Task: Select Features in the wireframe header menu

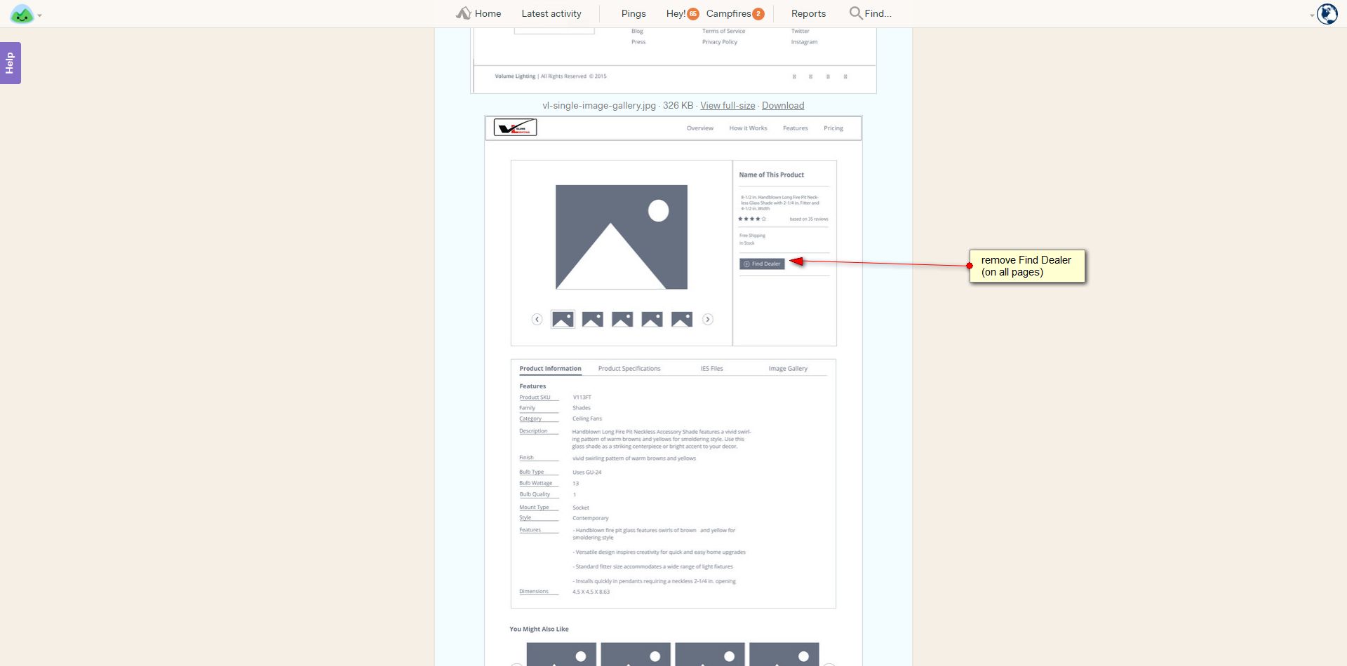Action: point(796,128)
